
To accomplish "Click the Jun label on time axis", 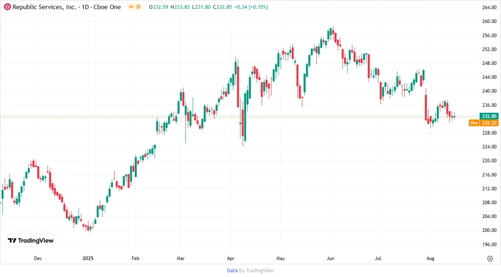I will point(331,259).
